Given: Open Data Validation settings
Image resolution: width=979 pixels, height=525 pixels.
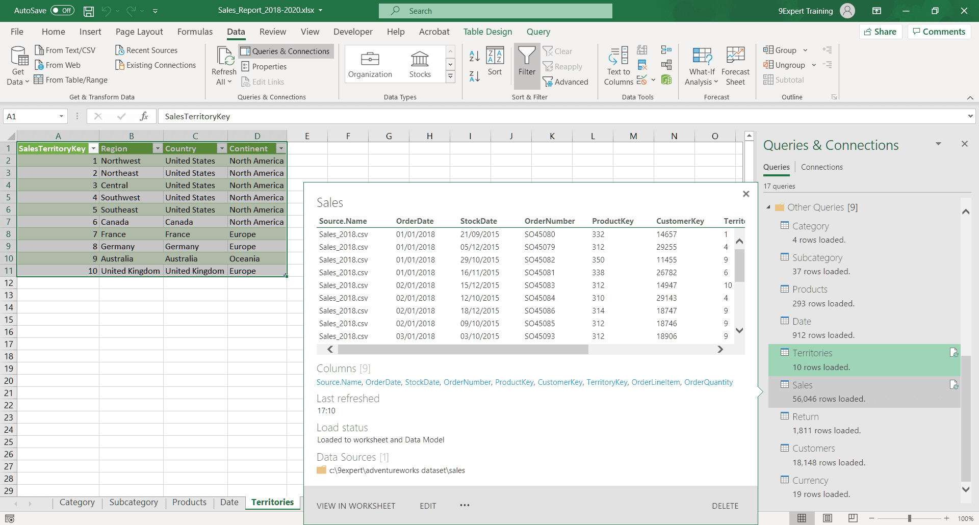Looking at the screenshot, I should click(641, 80).
